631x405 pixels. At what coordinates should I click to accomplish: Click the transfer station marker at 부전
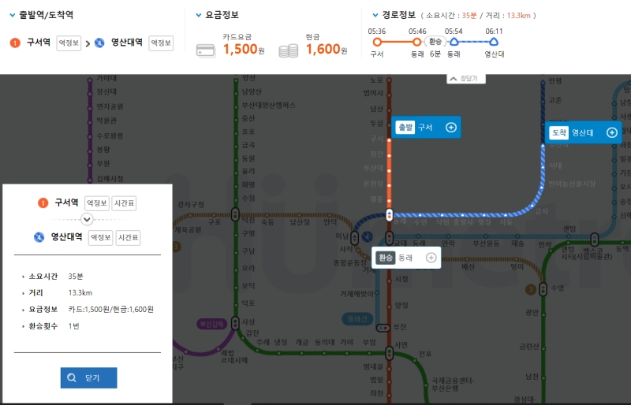click(383, 328)
